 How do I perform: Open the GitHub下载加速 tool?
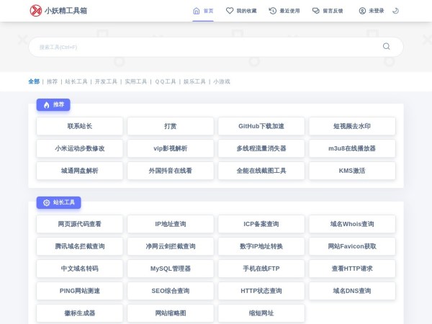[261, 126]
